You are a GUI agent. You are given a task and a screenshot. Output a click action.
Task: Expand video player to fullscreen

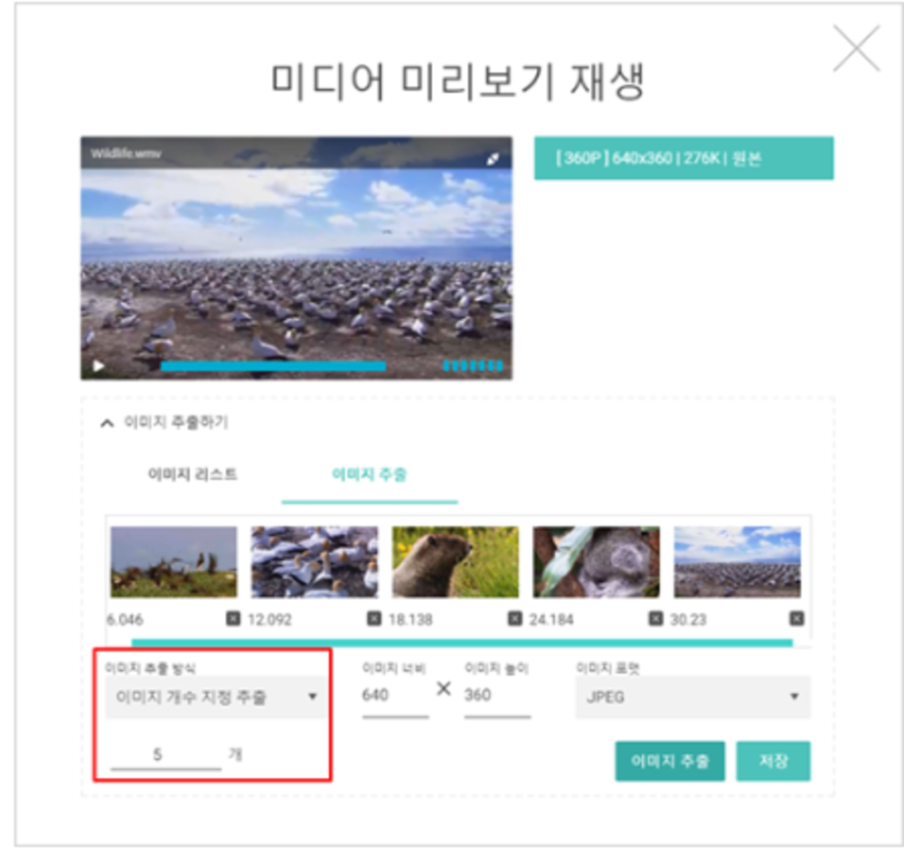494,159
